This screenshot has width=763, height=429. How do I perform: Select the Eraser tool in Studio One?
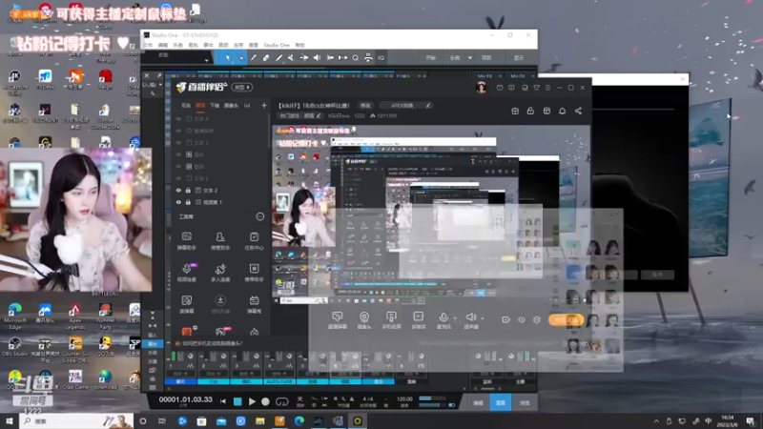click(266, 58)
